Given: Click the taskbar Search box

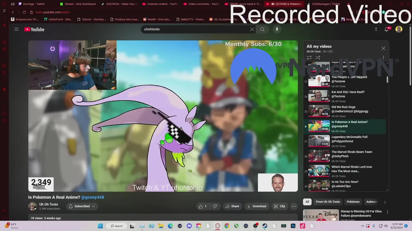Looking at the screenshot, I should tap(116, 226).
